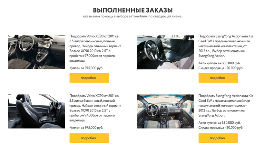This screenshot has height=156, width=265.
Task: Click 'Куплен за 975.000 руб.' beside black seats photo
Action: (x=86, y=128)
